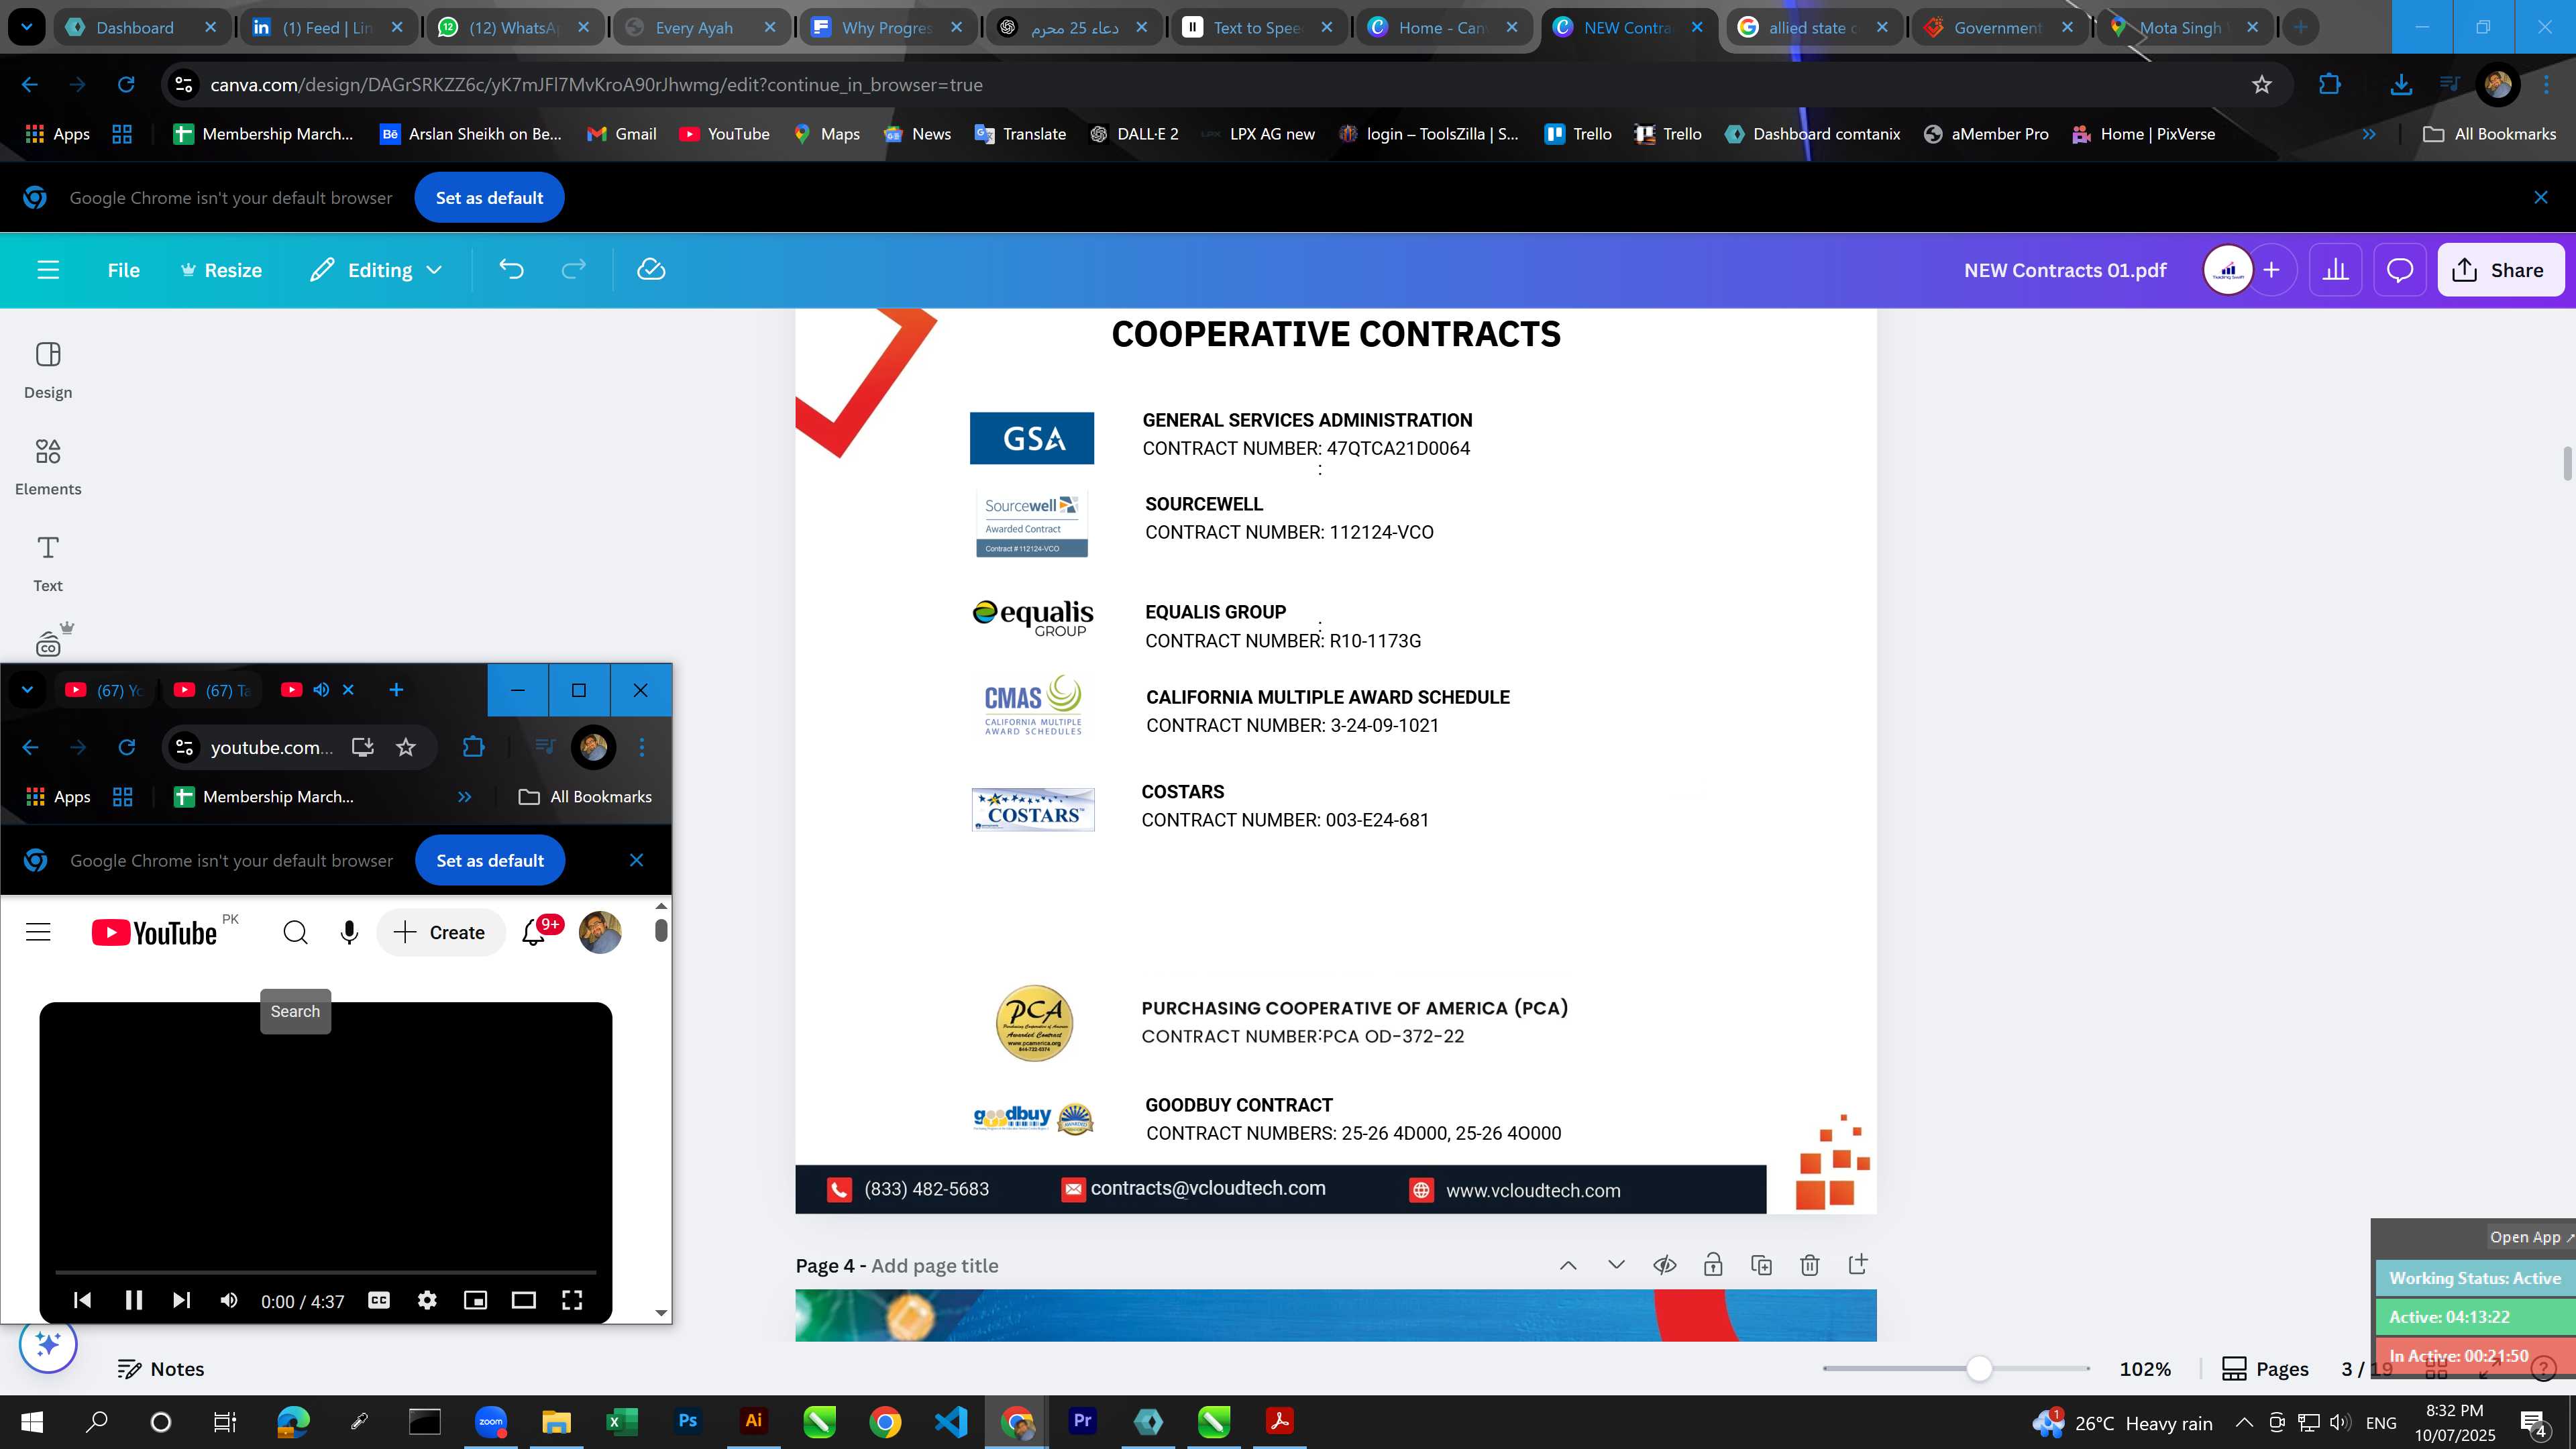Open the Canva main menu hamburger
Image resolution: width=2576 pixels, height=1449 pixels.
click(x=48, y=270)
